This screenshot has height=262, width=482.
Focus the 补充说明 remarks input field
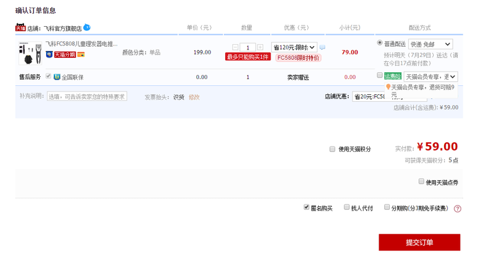pyautogui.click(x=87, y=96)
